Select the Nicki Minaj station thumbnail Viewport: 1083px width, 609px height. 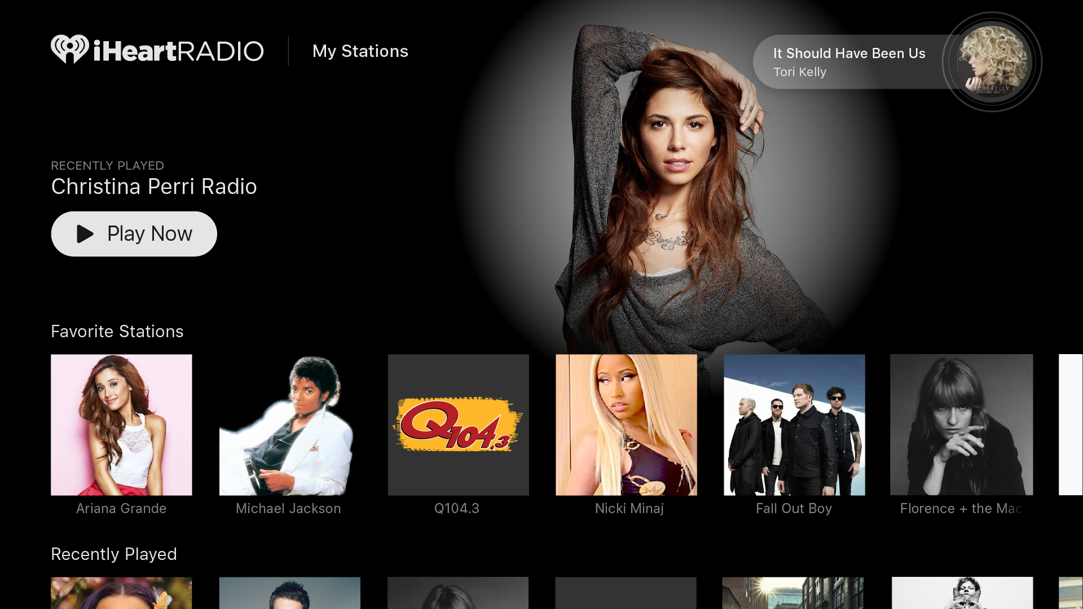(x=626, y=425)
